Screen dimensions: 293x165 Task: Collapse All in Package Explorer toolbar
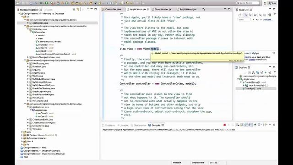(x=74, y=9)
